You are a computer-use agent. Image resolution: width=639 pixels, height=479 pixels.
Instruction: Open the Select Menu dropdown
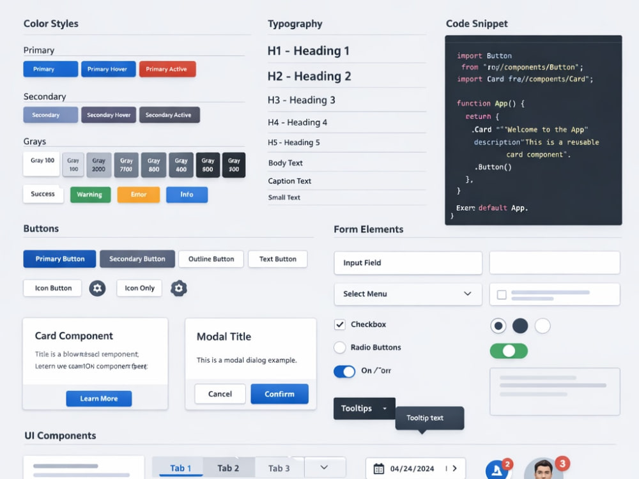coord(408,294)
